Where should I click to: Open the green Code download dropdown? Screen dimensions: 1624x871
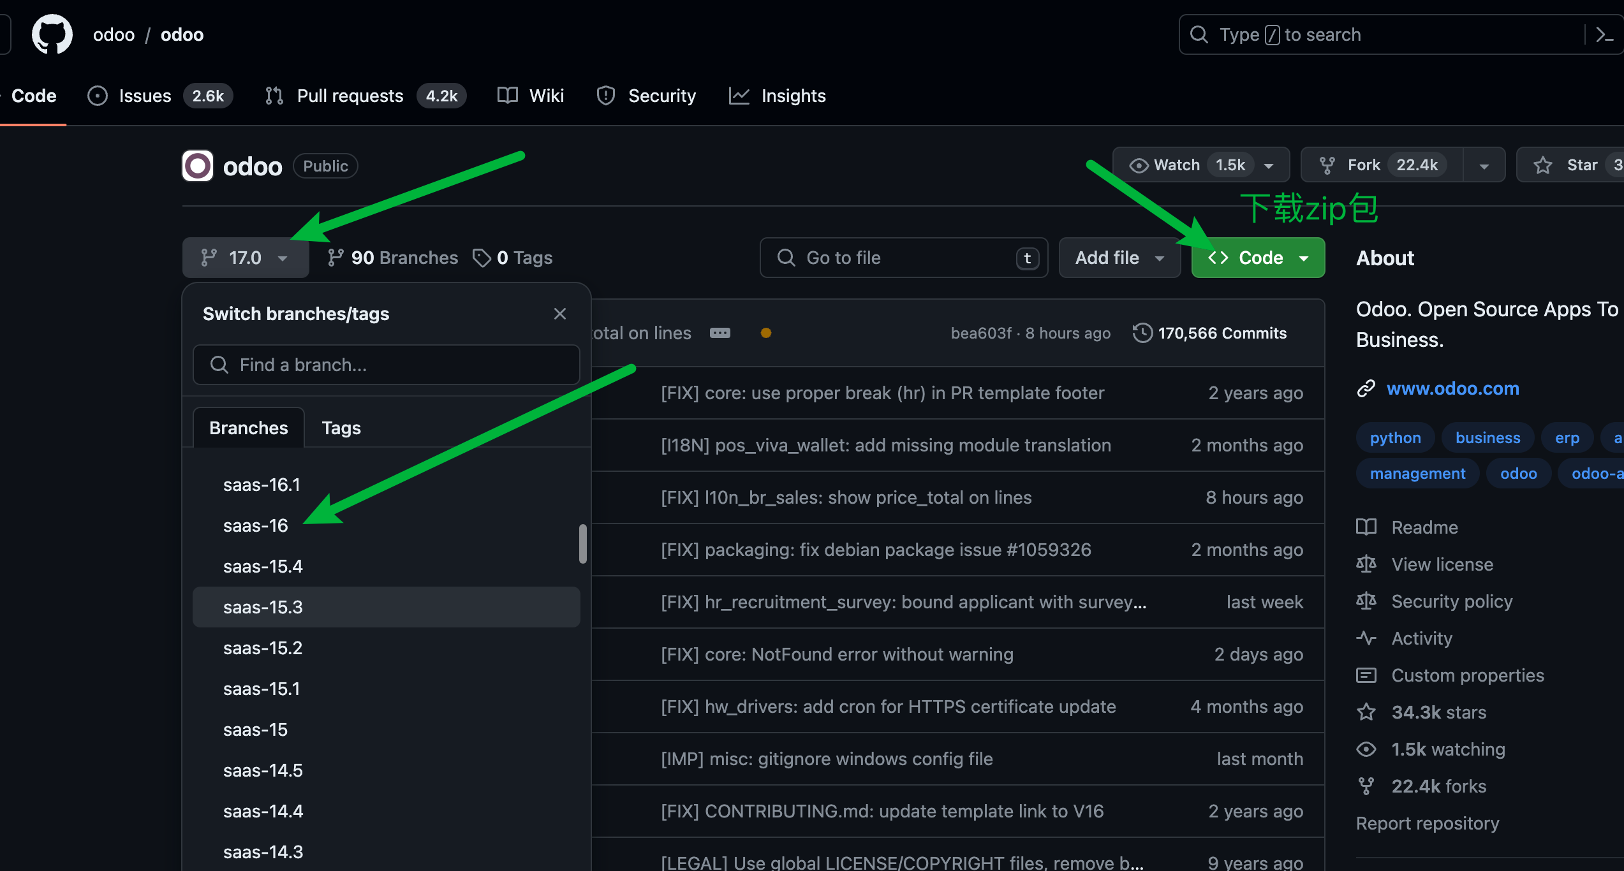click(1258, 258)
